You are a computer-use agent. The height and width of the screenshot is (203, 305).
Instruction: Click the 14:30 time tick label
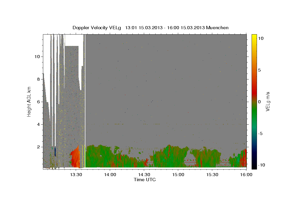click(144, 175)
